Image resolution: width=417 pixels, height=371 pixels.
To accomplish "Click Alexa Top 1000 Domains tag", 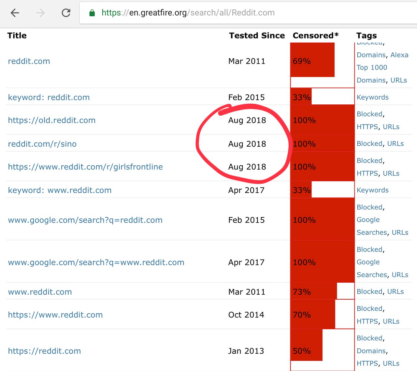I will point(382,67).
